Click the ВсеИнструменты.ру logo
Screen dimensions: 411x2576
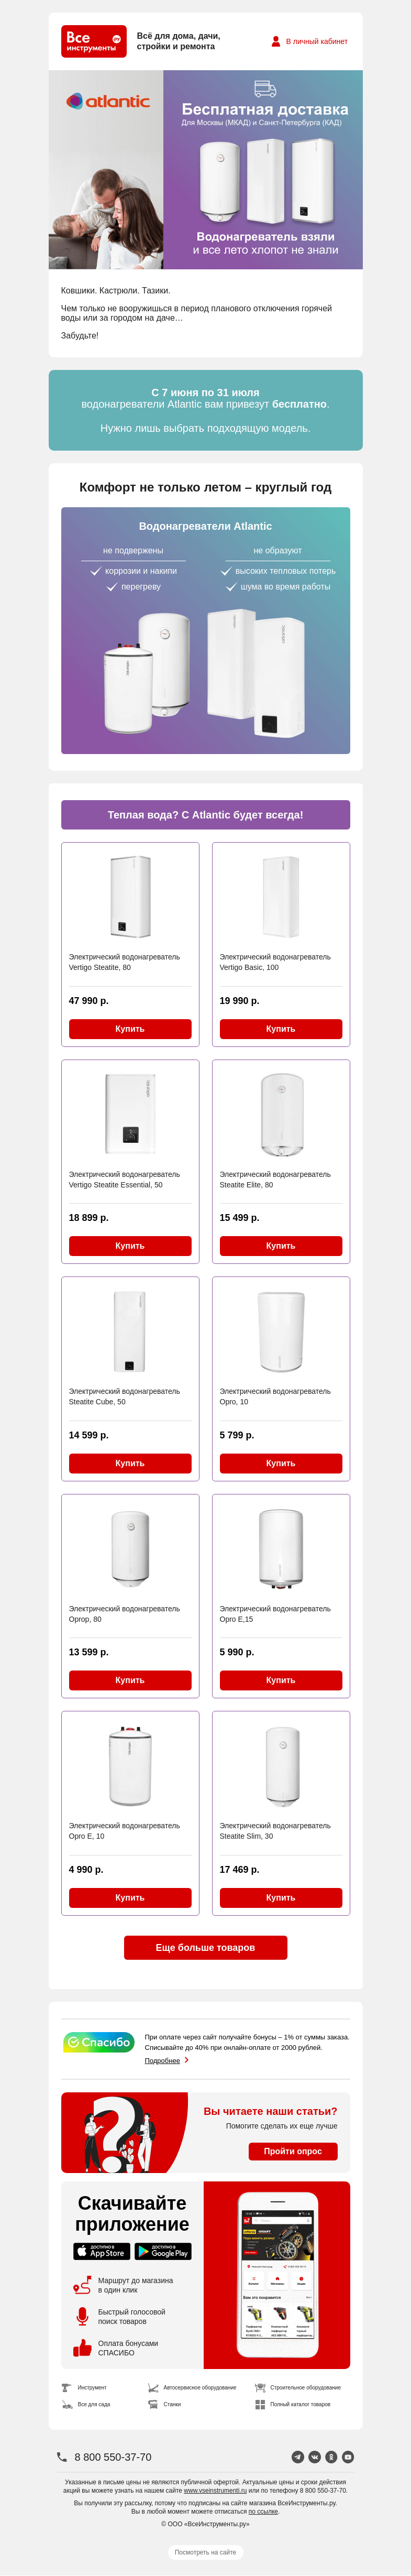click(x=94, y=41)
